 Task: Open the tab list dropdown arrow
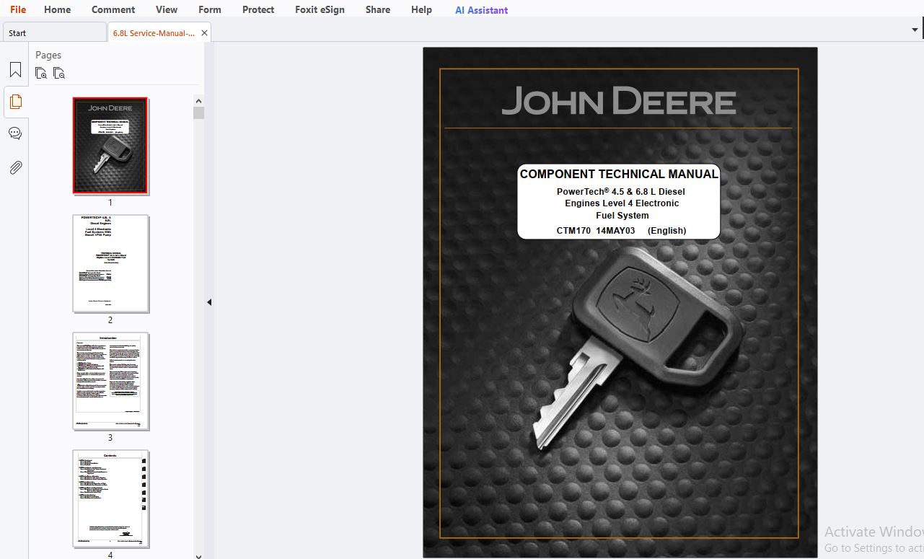pos(915,30)
